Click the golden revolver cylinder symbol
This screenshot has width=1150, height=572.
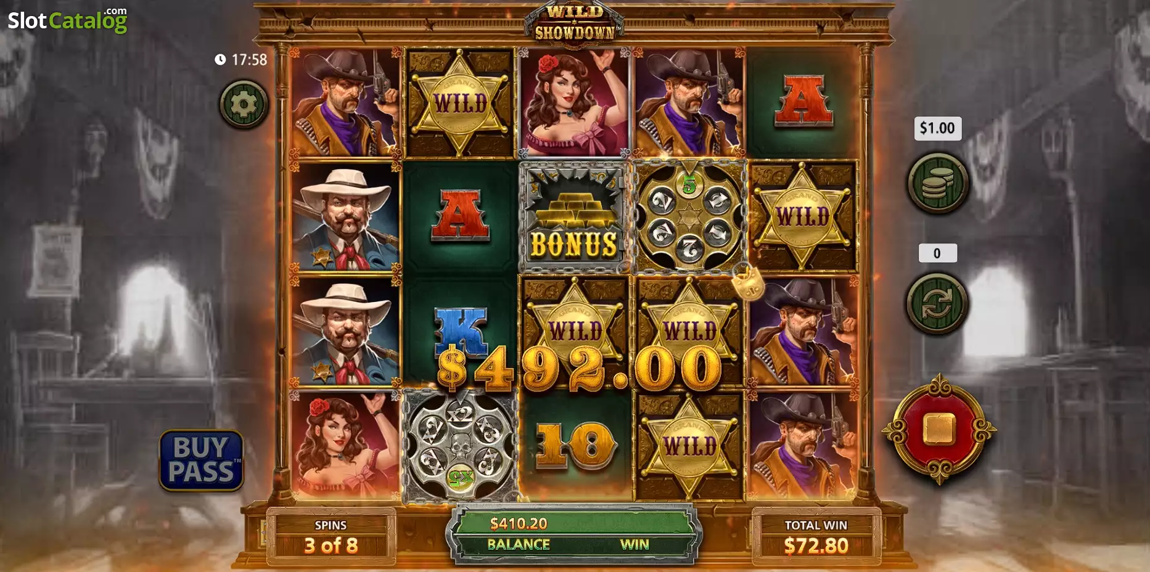click(x=689, y=217)
